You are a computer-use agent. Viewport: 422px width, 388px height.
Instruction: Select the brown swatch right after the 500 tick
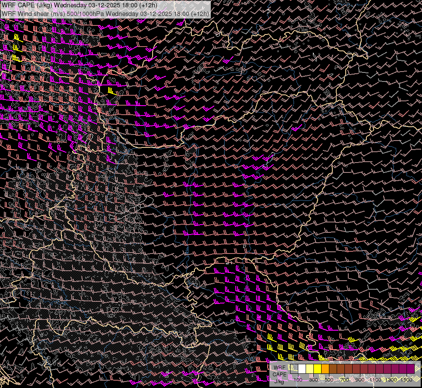coord(333,369)
